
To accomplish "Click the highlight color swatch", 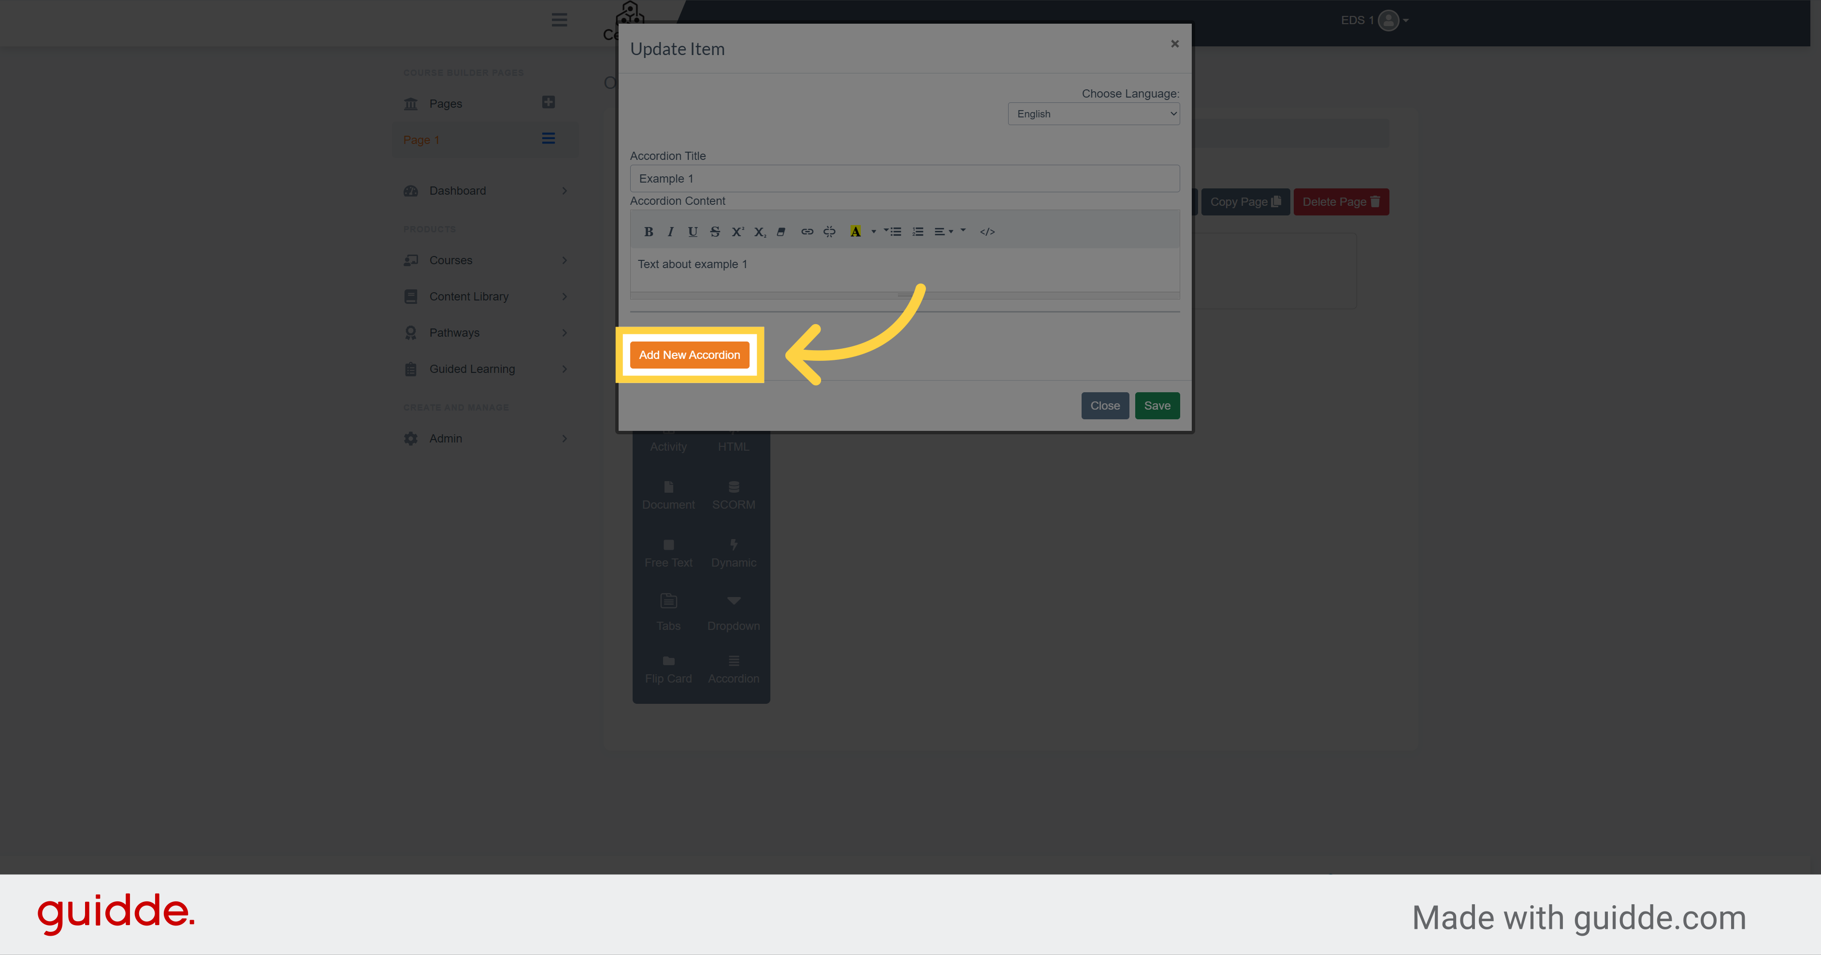I will tap(853, 231).
